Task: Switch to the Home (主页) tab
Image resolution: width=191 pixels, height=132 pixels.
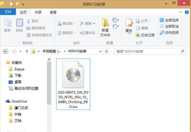Action: click(x=23, y=12)
